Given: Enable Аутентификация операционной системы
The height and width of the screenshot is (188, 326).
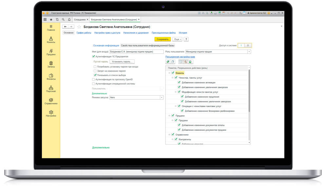Looking at the screenshot, I should click(x=93, y=84).
